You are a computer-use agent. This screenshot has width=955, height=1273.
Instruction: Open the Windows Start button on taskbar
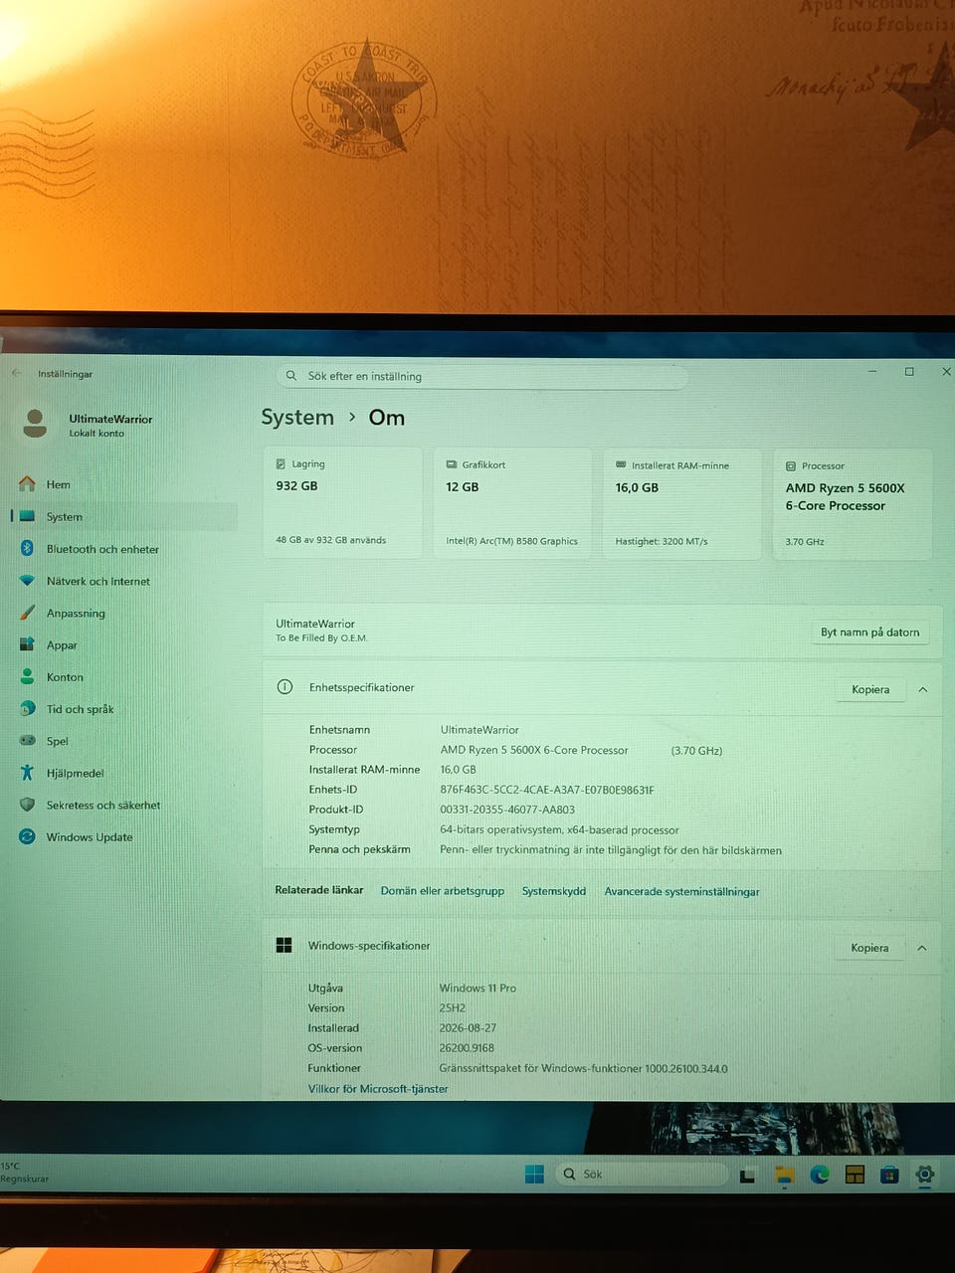tap(534, 1175)
